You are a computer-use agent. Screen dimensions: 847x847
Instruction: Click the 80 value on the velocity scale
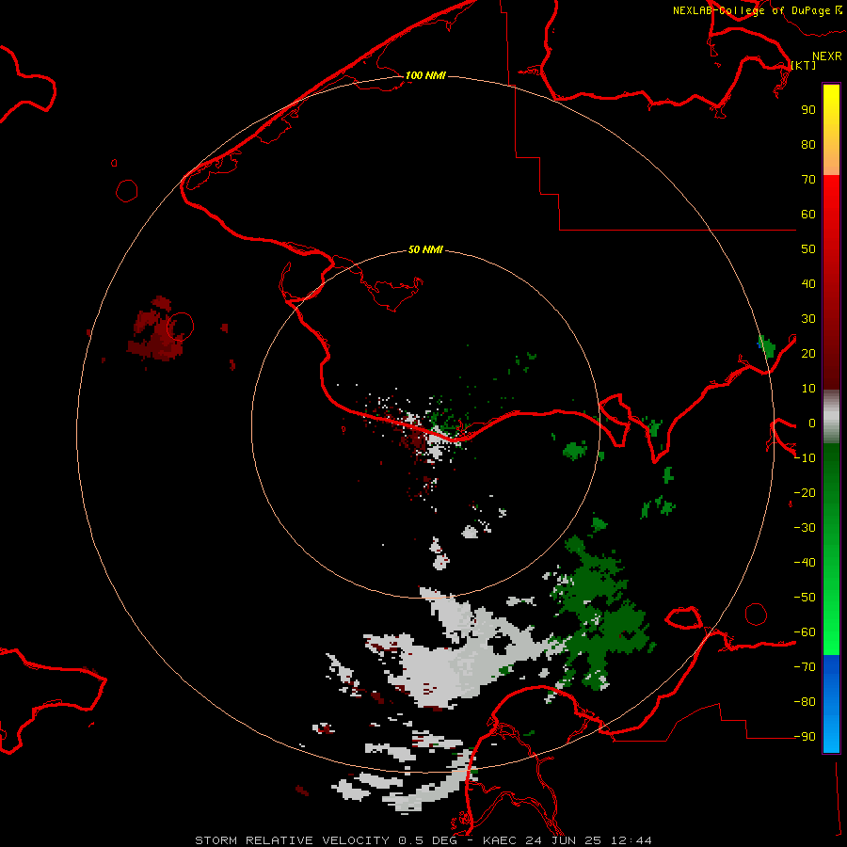808,144
